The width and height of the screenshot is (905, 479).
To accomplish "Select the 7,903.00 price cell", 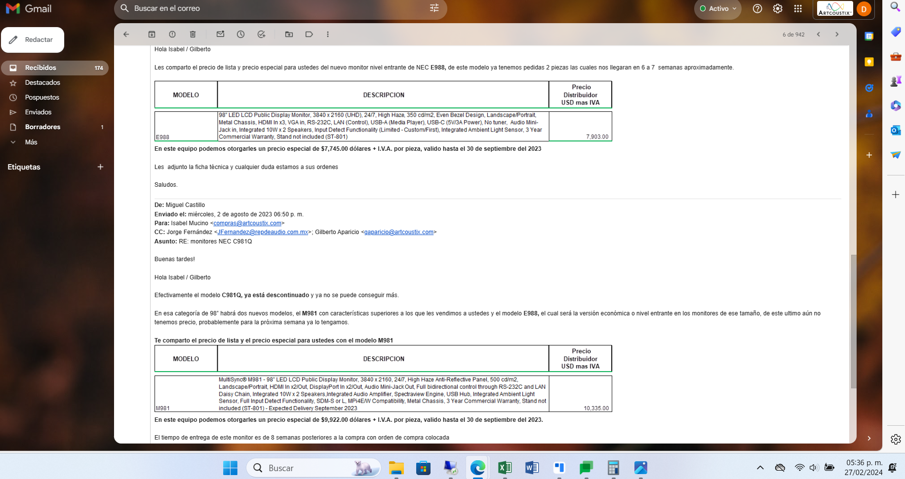I will 580,126.
